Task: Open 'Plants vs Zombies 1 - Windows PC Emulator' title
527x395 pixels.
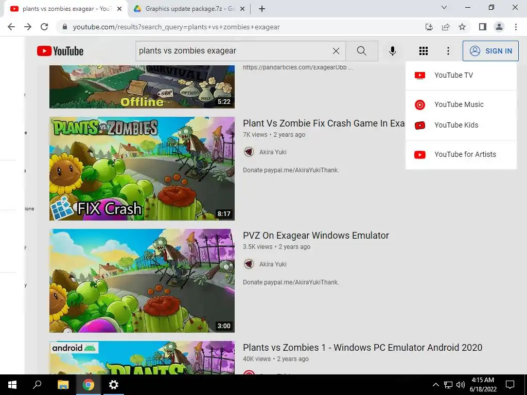Action: coord(363,348)
